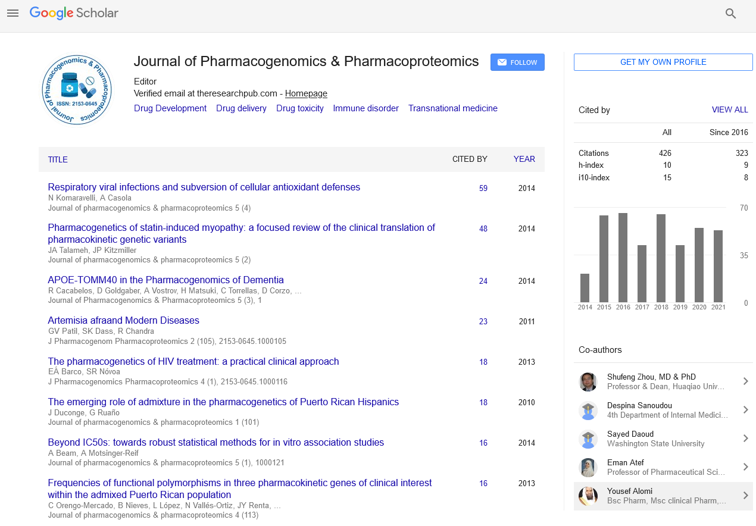Image resolution: width=756 pixels, height=526 pixels.
Task: Click the Google Scholar logo
Action: click(74, 13)
